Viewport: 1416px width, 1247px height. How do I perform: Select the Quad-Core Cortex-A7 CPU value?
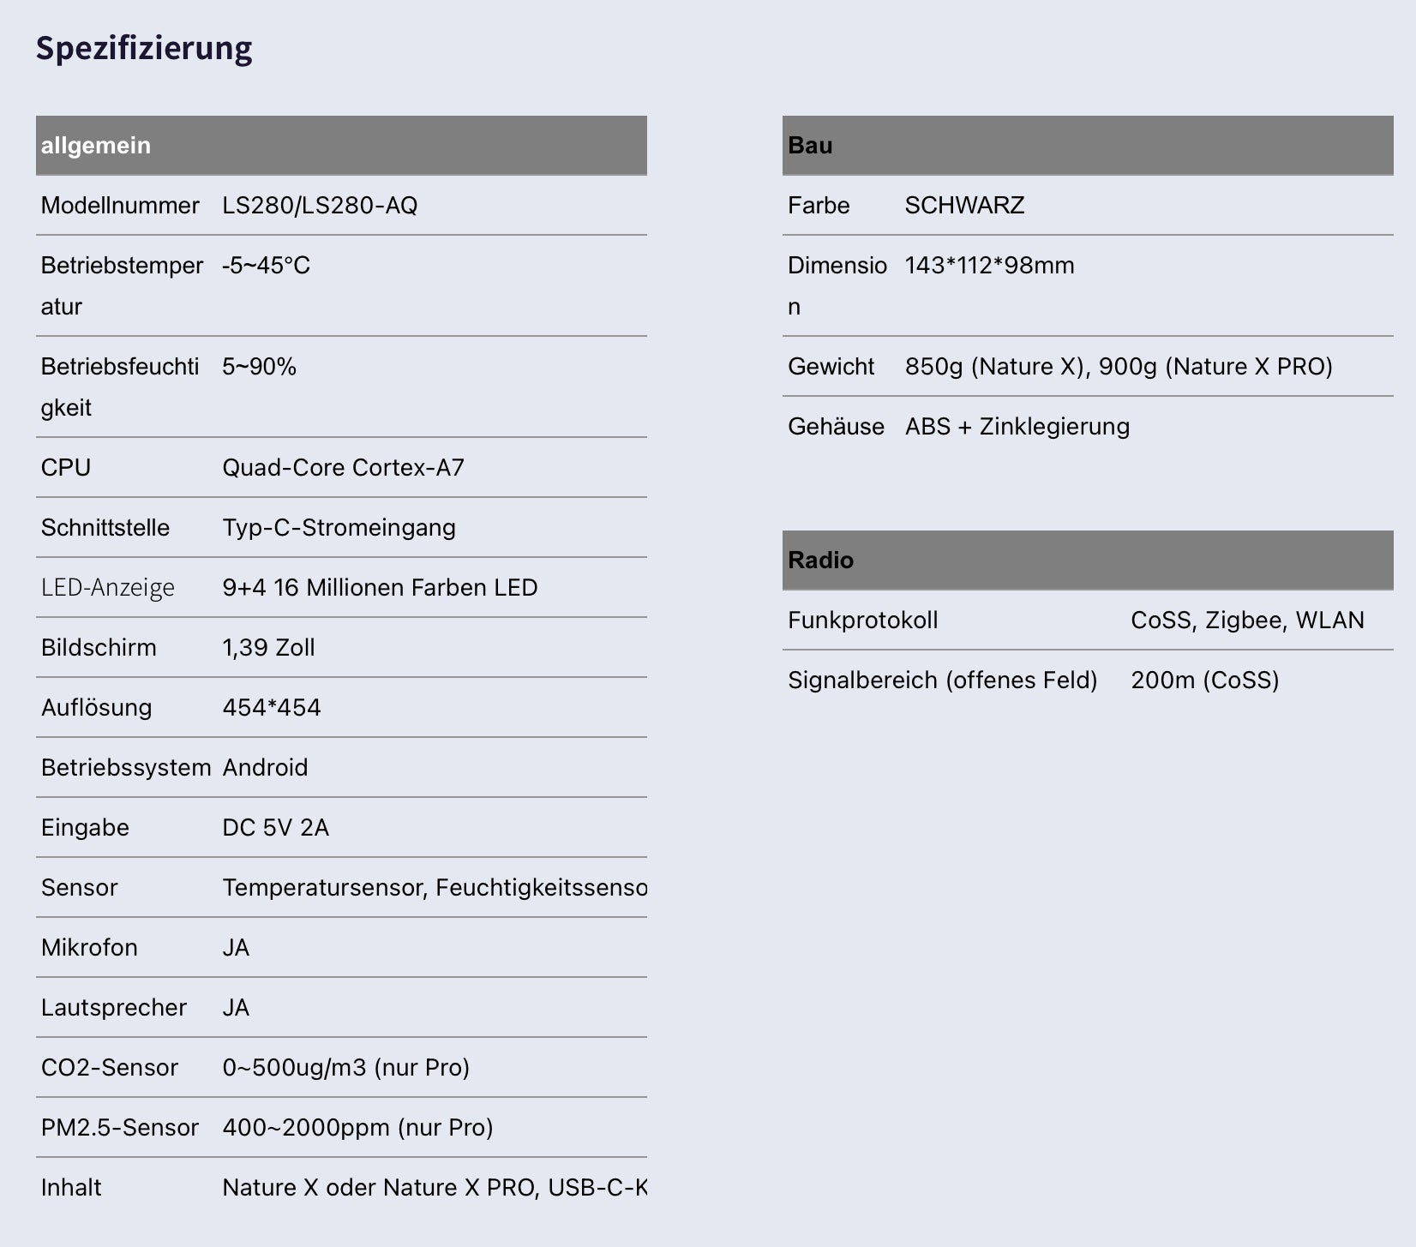coord(343,468)
